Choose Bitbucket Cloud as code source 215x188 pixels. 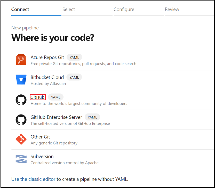pyautogui.click(x=47, y=77)
